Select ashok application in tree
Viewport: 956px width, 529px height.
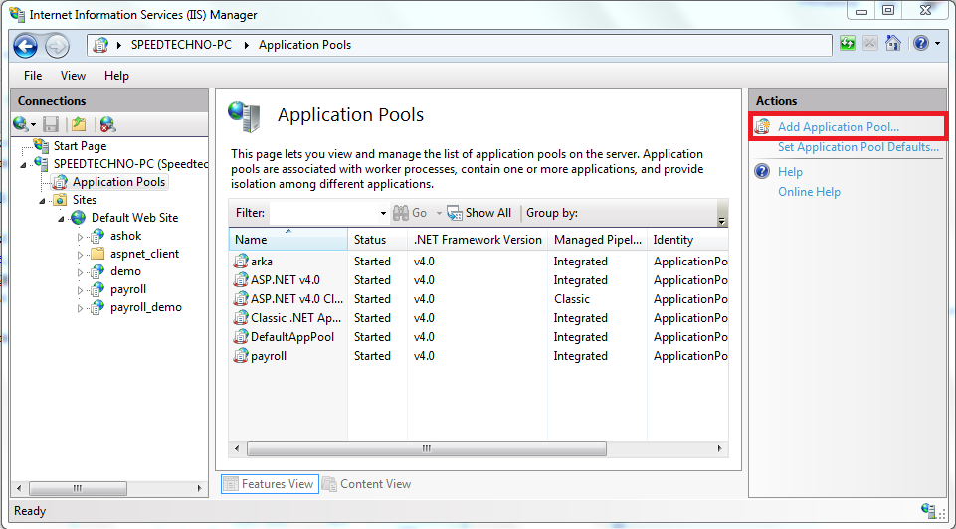pos(125,236)
